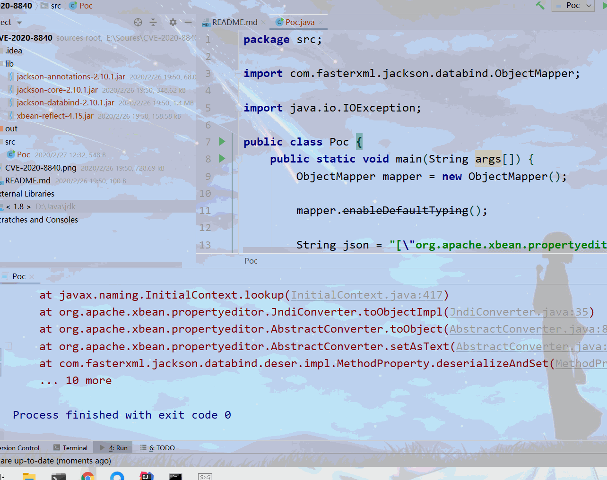This screenshot has width=607, height=480.
Task: Click 'args' parameter in main method
Action: (488, 159)
